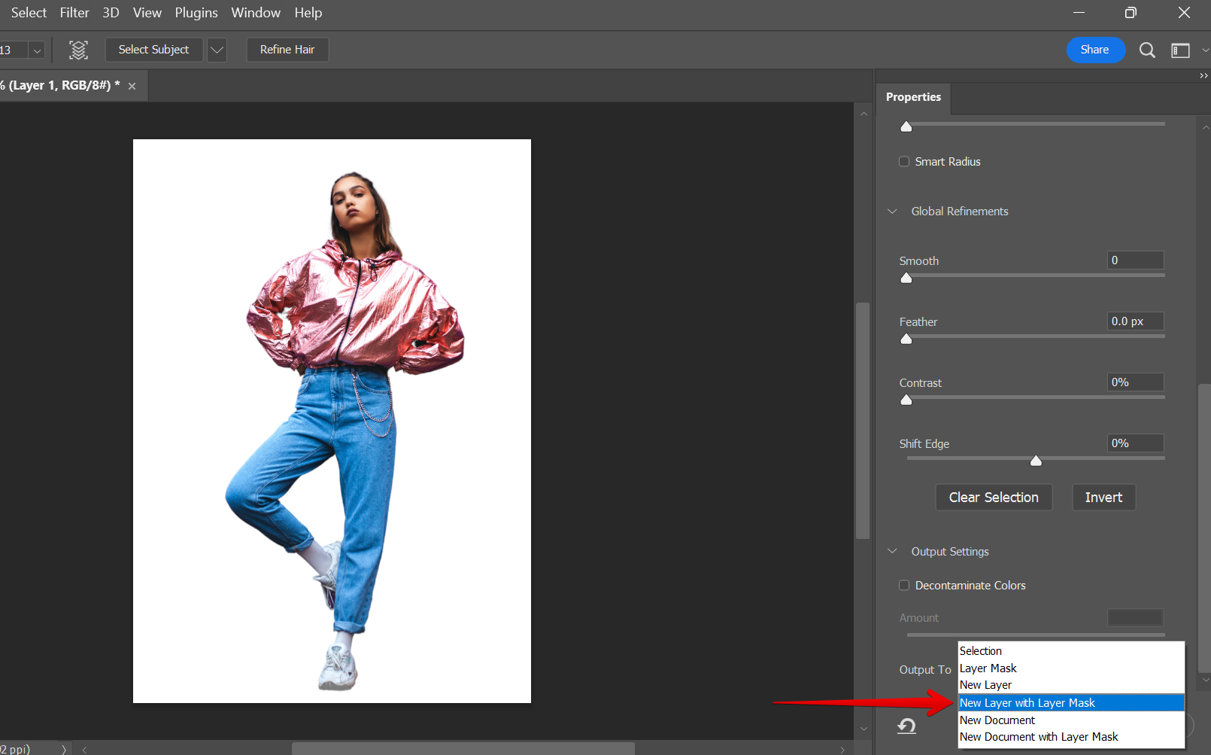
Task: Click the sample all layers icon
Action: (x=78, y=50)
